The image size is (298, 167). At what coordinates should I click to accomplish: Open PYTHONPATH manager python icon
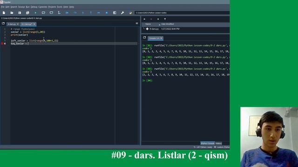point(130,13)
